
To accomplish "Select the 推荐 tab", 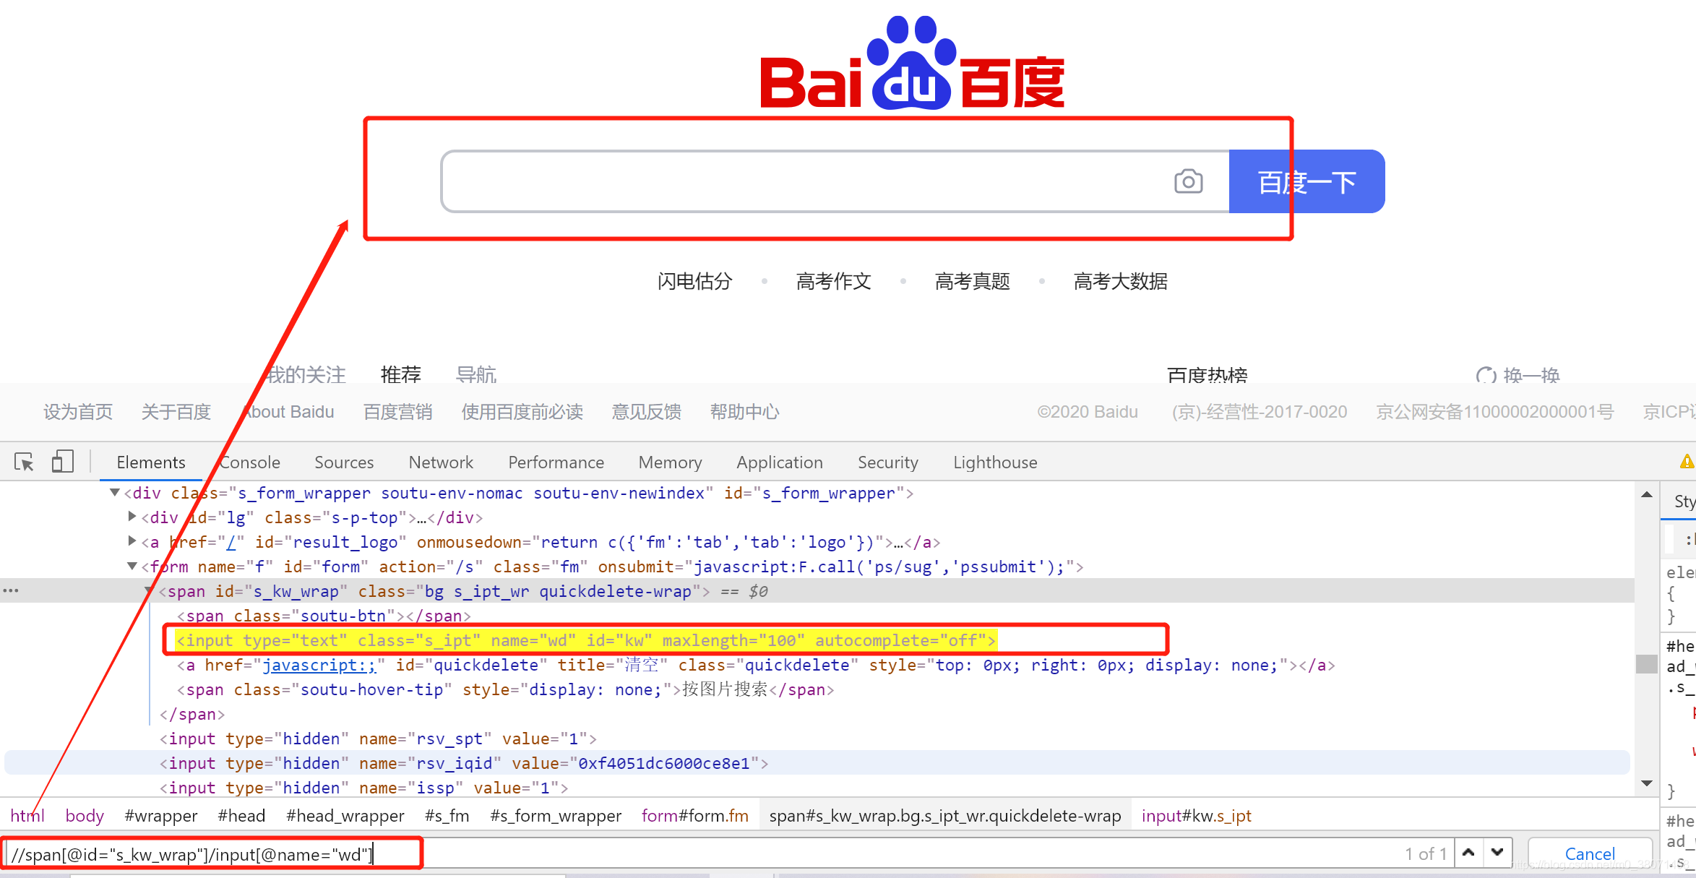I will (400, 374).
